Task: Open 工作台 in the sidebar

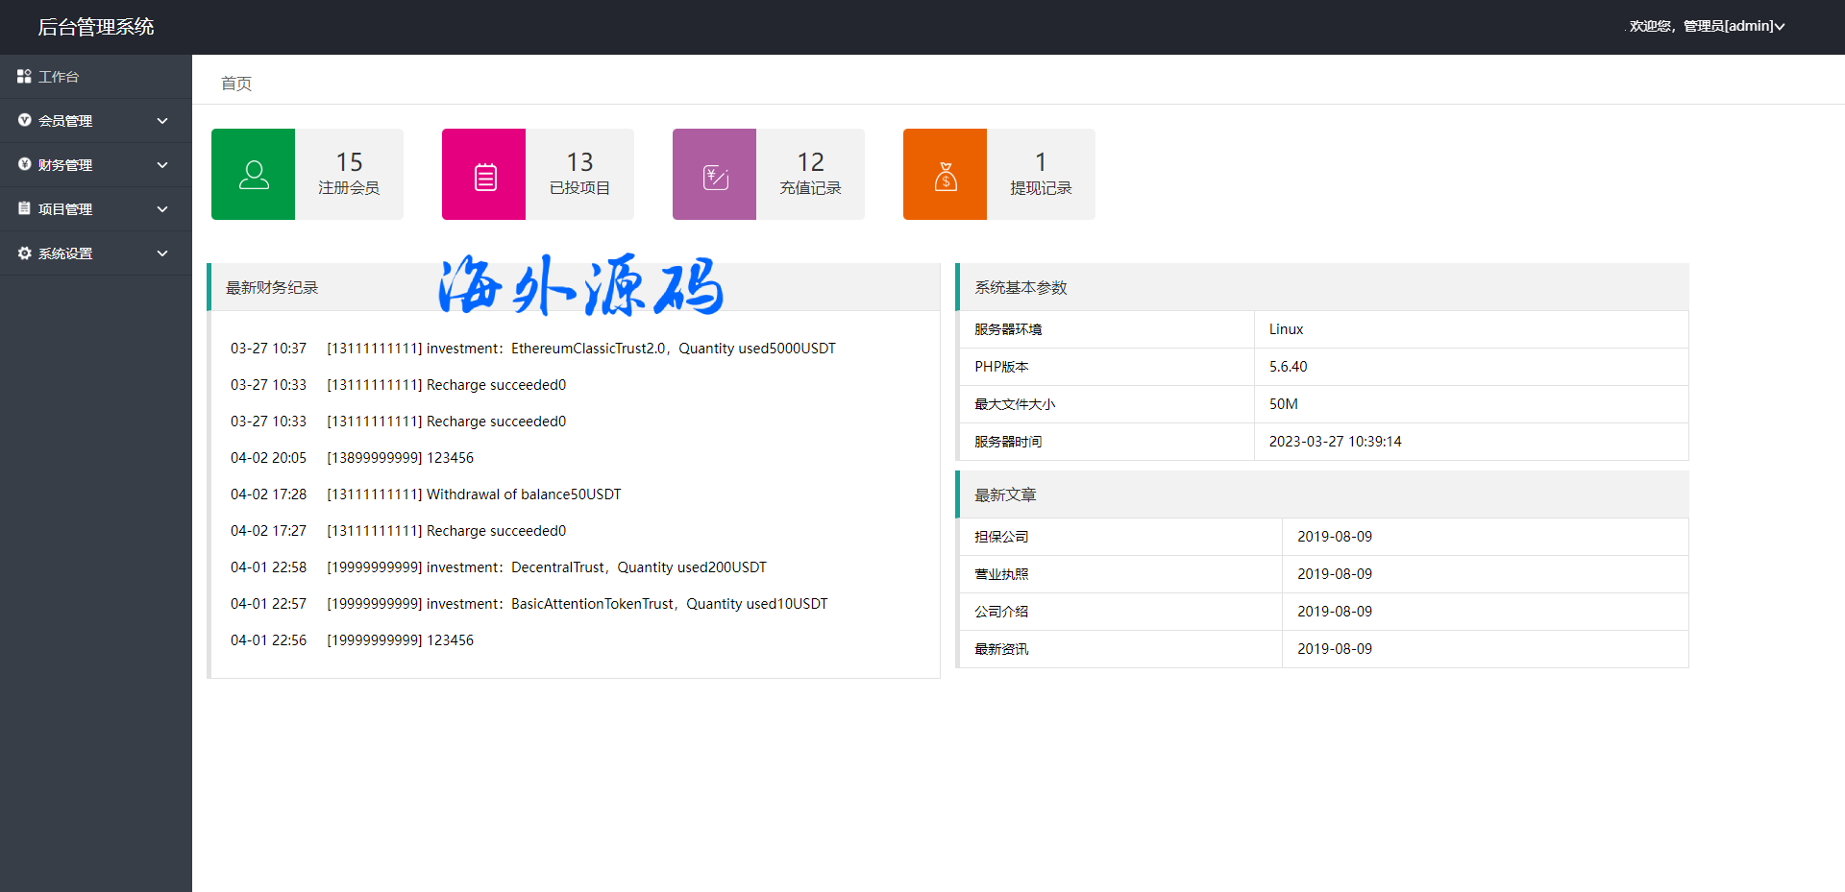Action: (x=59, y=77)
